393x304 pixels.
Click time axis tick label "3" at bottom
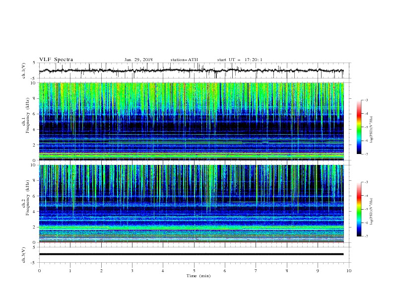pos(132,271)
